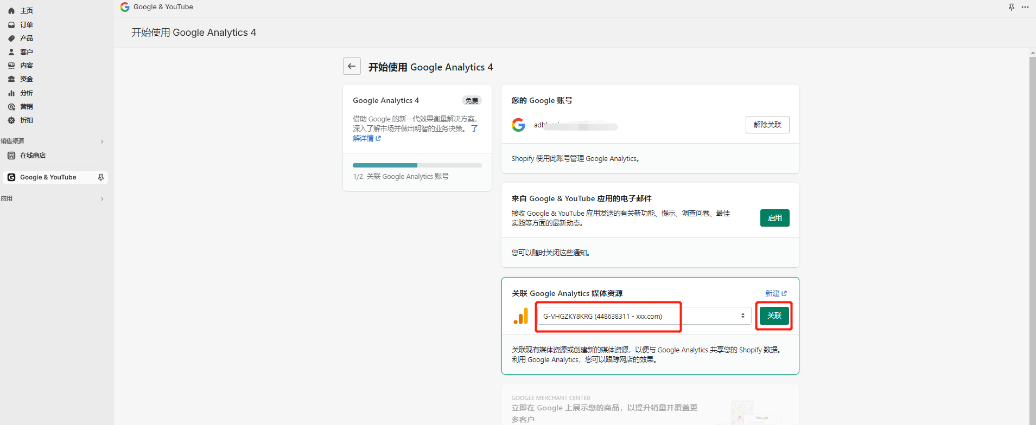Click the 在线商店 store icon

(x=11, y=155)
